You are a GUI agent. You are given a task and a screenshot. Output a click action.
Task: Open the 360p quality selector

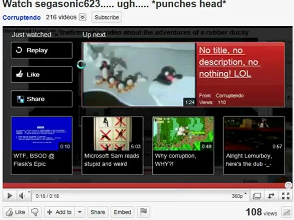[x=239, y=196]
